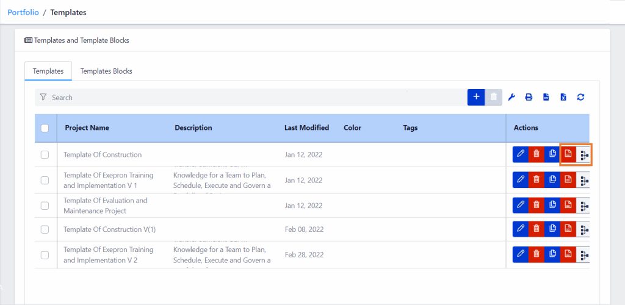The height and width of the screenshot is (305, 625).
Task: Check the Template Of Construction V(1) checkbox
Action: point(45,229)
